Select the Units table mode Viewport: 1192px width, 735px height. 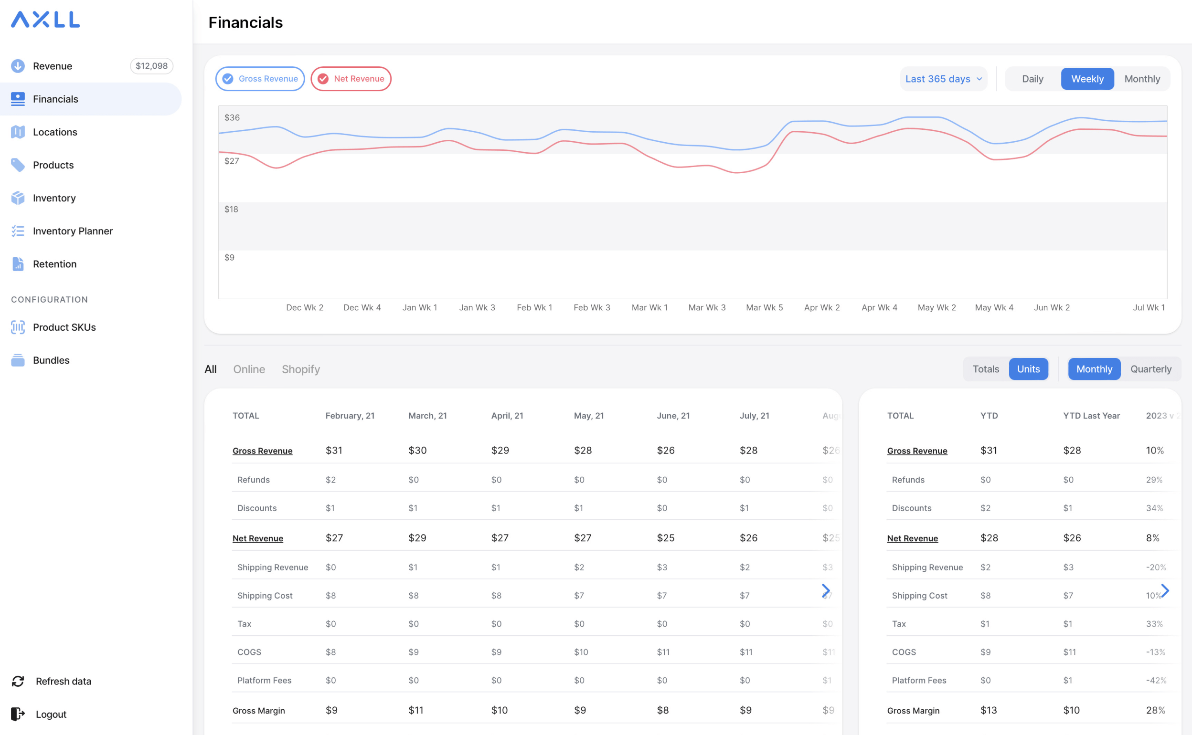(1029, 369)
